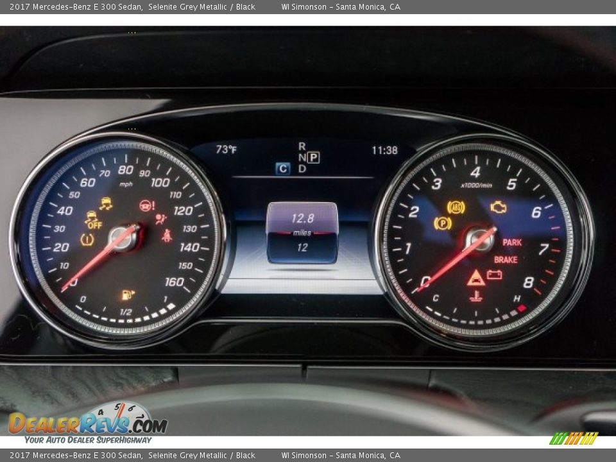
Task: Click the red BRAKE warning text
Action: [x=506, y=260]
